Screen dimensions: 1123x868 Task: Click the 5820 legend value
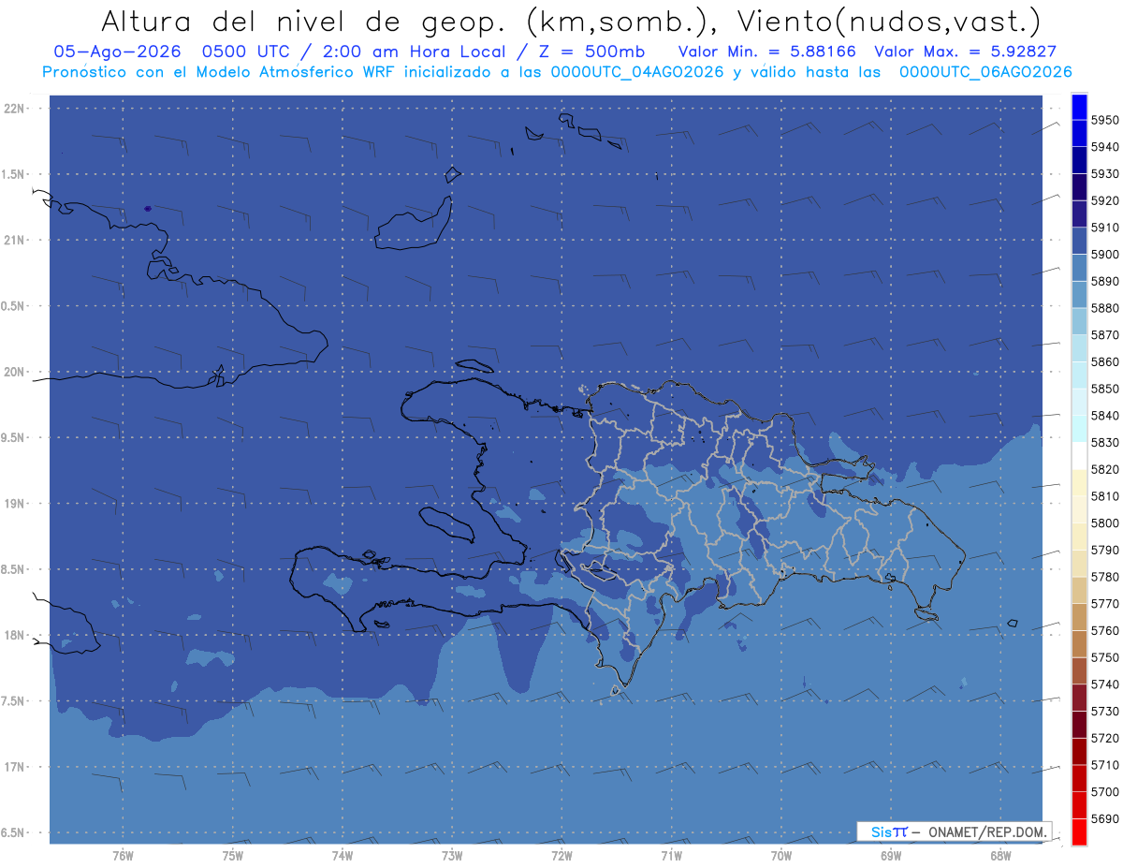[1105, 469]
